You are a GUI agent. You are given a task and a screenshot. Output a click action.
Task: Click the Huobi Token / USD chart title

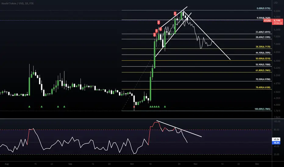(x=17, y=3)
